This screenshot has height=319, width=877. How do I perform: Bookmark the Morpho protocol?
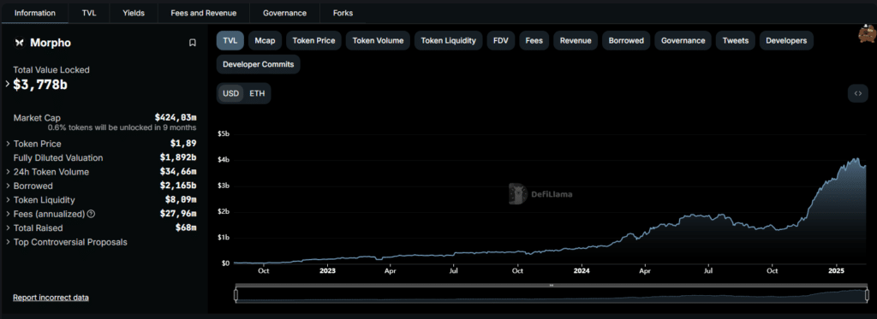(192, 43)
